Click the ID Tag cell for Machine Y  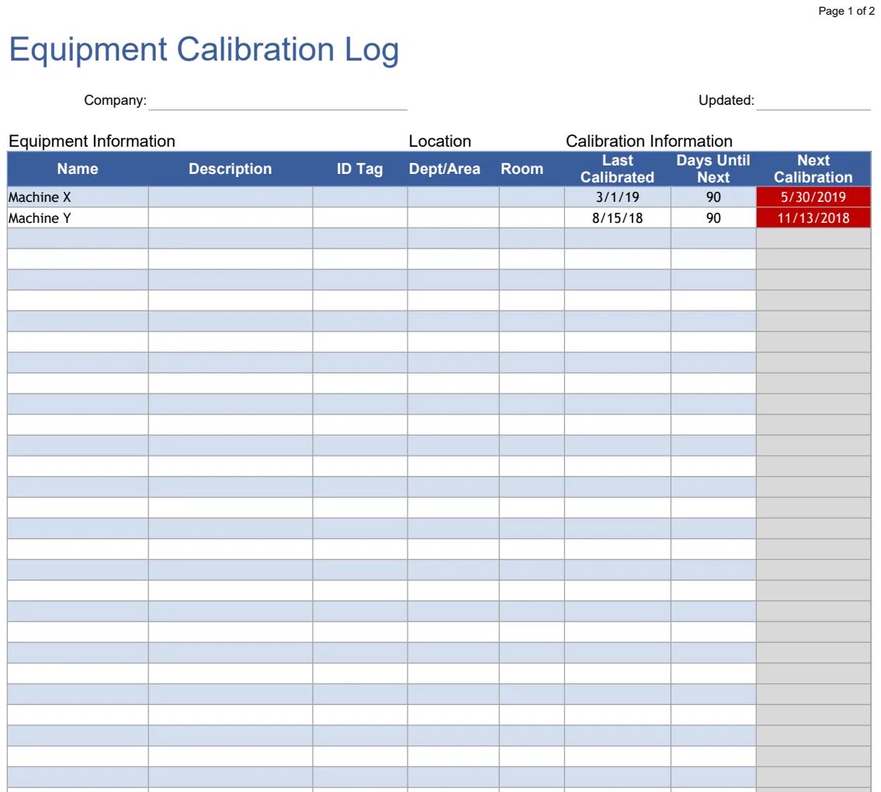(360, 218)
